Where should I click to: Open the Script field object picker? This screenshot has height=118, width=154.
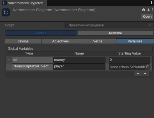(151, 25)
